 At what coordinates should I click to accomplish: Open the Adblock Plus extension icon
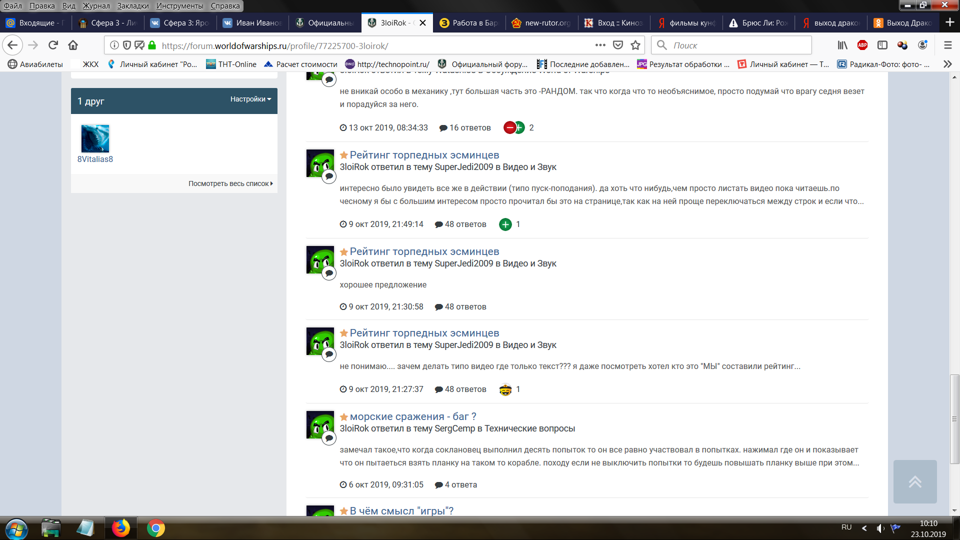[x=862, y=45]
